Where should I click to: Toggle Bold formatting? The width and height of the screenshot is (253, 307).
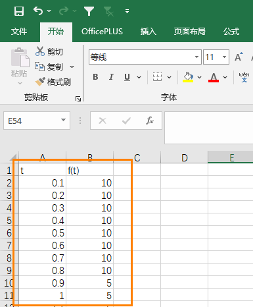95,77
